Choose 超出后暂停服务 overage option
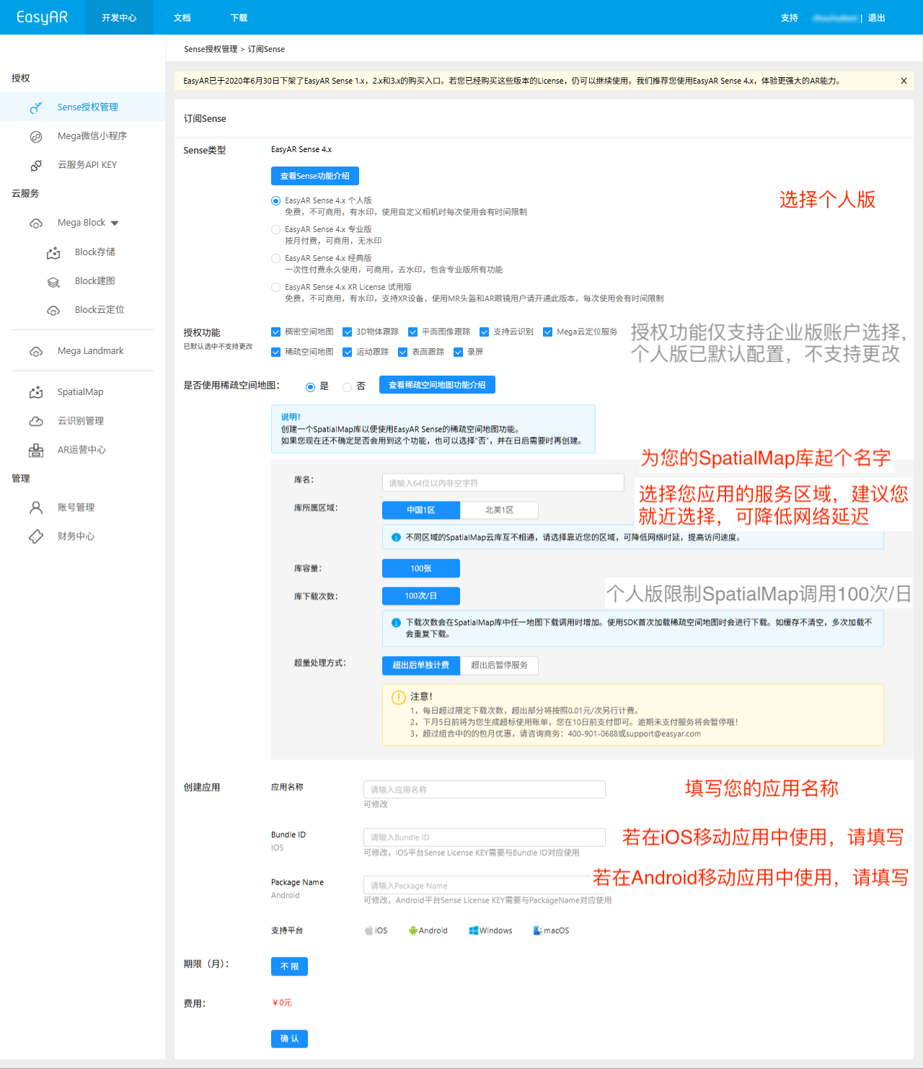The height and width of the screenshot is (1069, 923). (x=499, y=665)
